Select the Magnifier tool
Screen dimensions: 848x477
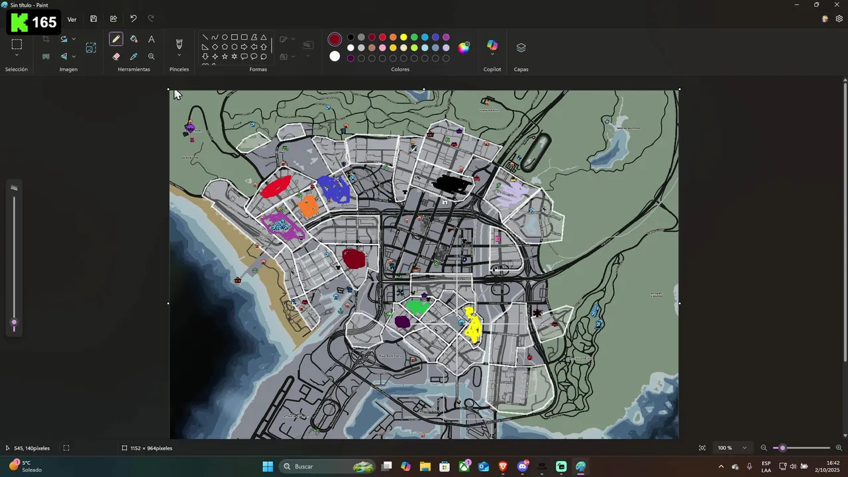click(151, 57)
